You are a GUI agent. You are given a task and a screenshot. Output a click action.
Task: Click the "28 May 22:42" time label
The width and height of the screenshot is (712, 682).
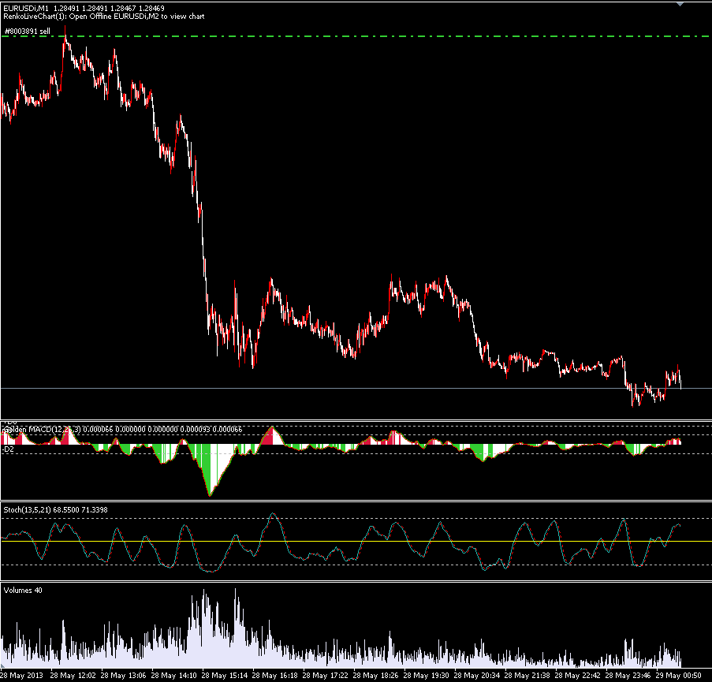coord(578,675)
